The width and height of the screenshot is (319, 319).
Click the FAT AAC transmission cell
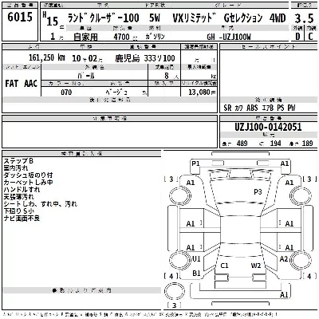click(22, 84)
